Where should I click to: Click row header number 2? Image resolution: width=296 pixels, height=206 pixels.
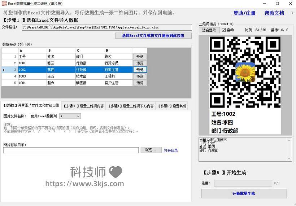pyautogui.click(x=10, y=63)
